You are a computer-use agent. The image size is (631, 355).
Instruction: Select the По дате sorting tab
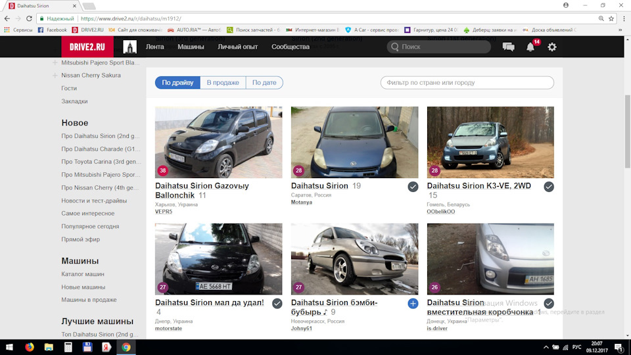(264, 83)
